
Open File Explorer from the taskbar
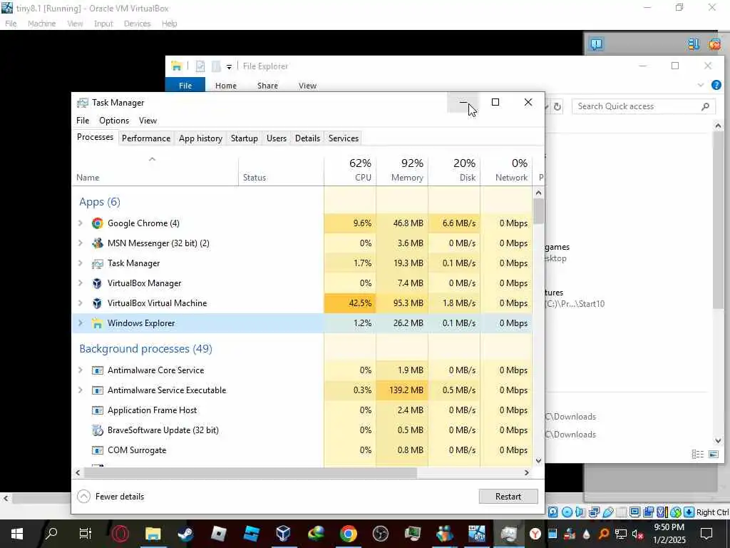pos(153,534)
